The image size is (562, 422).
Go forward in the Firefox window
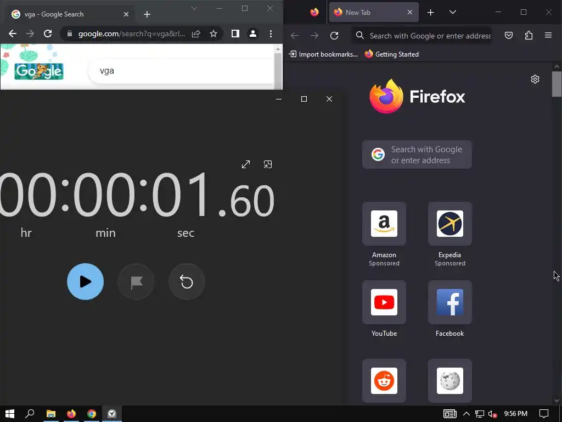314,36
